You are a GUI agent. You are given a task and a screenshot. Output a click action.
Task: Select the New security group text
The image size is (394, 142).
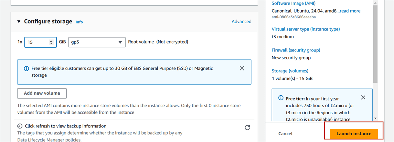[x=291, y=58]
